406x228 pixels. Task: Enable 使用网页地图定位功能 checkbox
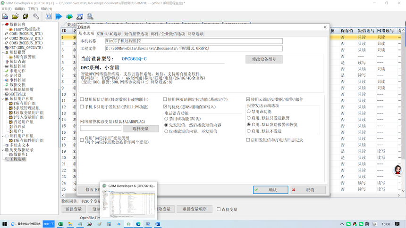[165, 99]
